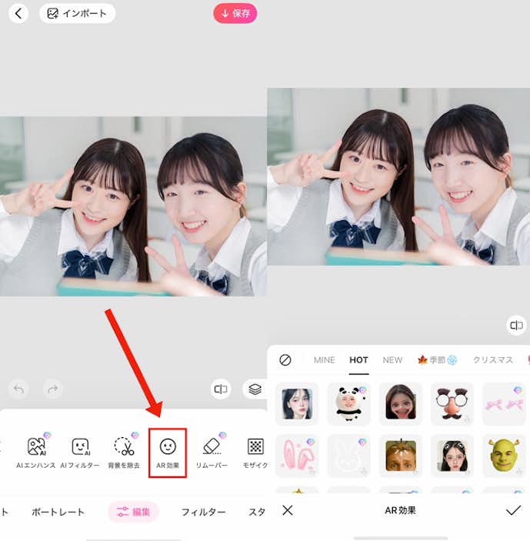Apply the pink bunny ears effect

tap(297, 456)
